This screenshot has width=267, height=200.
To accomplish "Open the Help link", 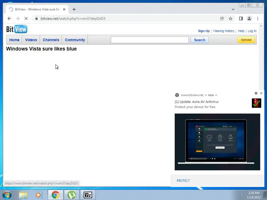I will coord(241,31).
